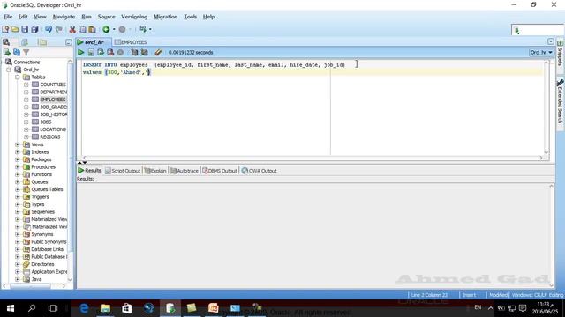Click the Open folder icon in main toolbar

(x=15, y=29)
